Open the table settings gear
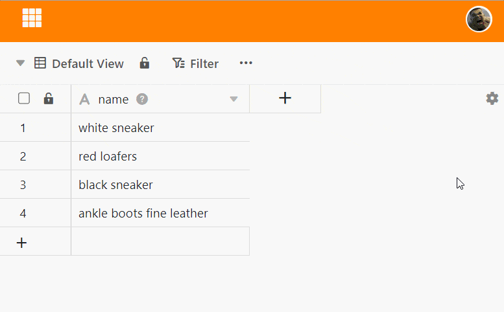 click(x=492, y=98)
